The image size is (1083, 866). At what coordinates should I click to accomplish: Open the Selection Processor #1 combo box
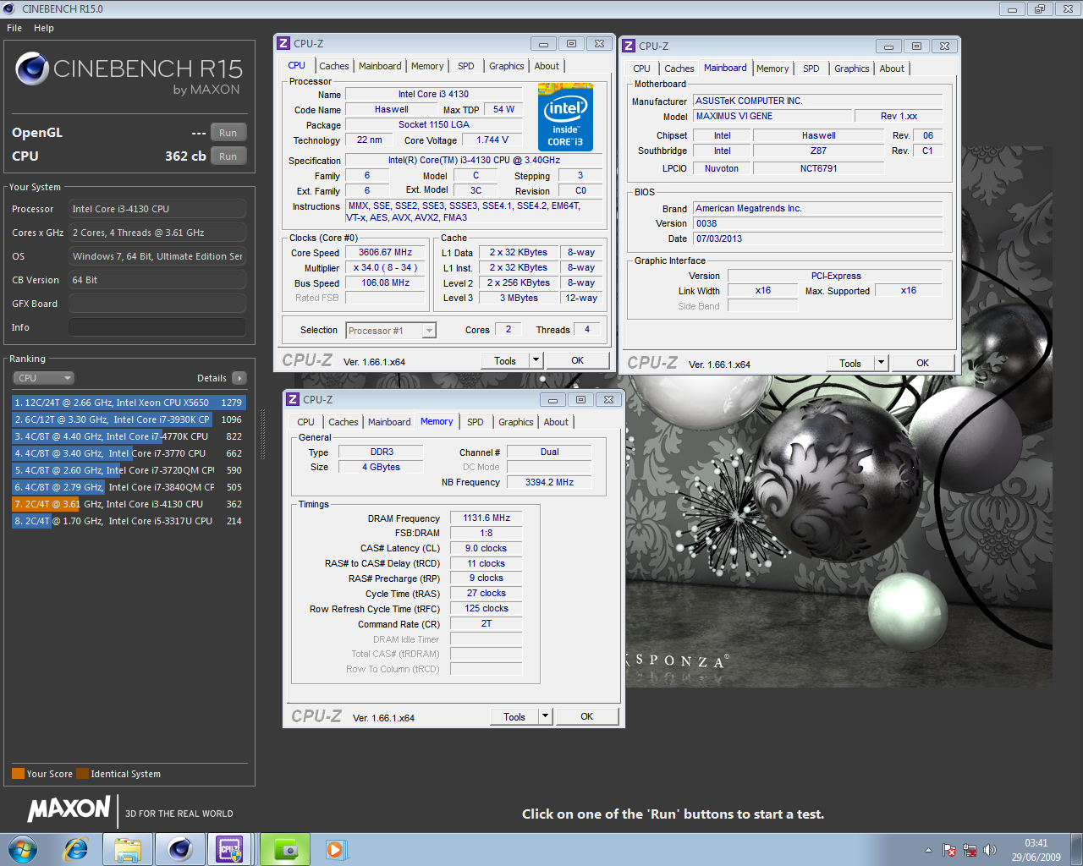pyautogui.click(x=391, y=331)
